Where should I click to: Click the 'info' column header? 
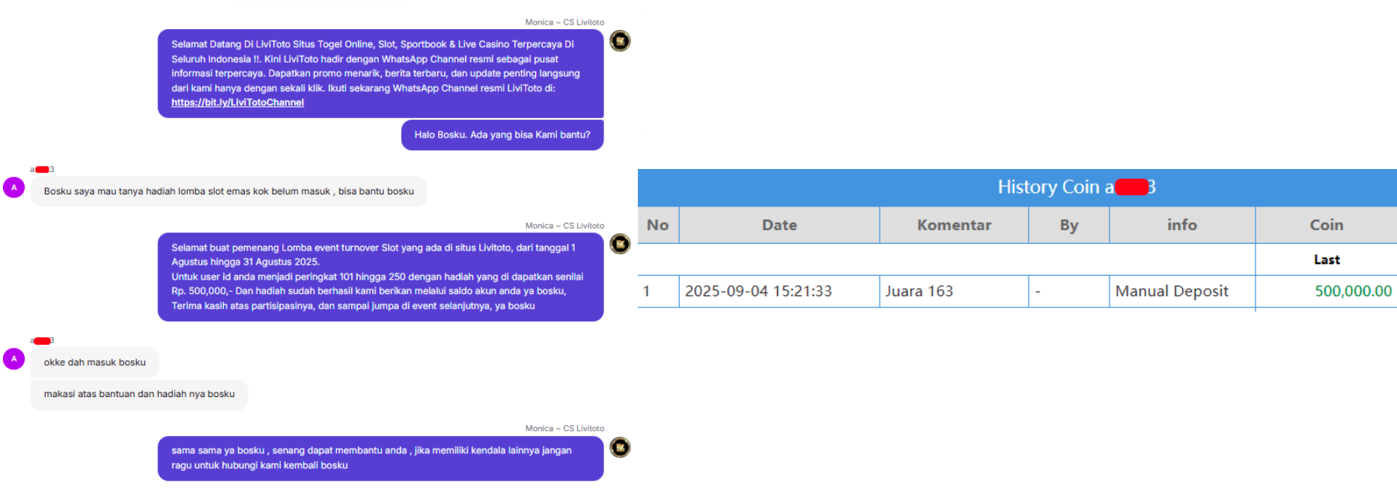1182,225
